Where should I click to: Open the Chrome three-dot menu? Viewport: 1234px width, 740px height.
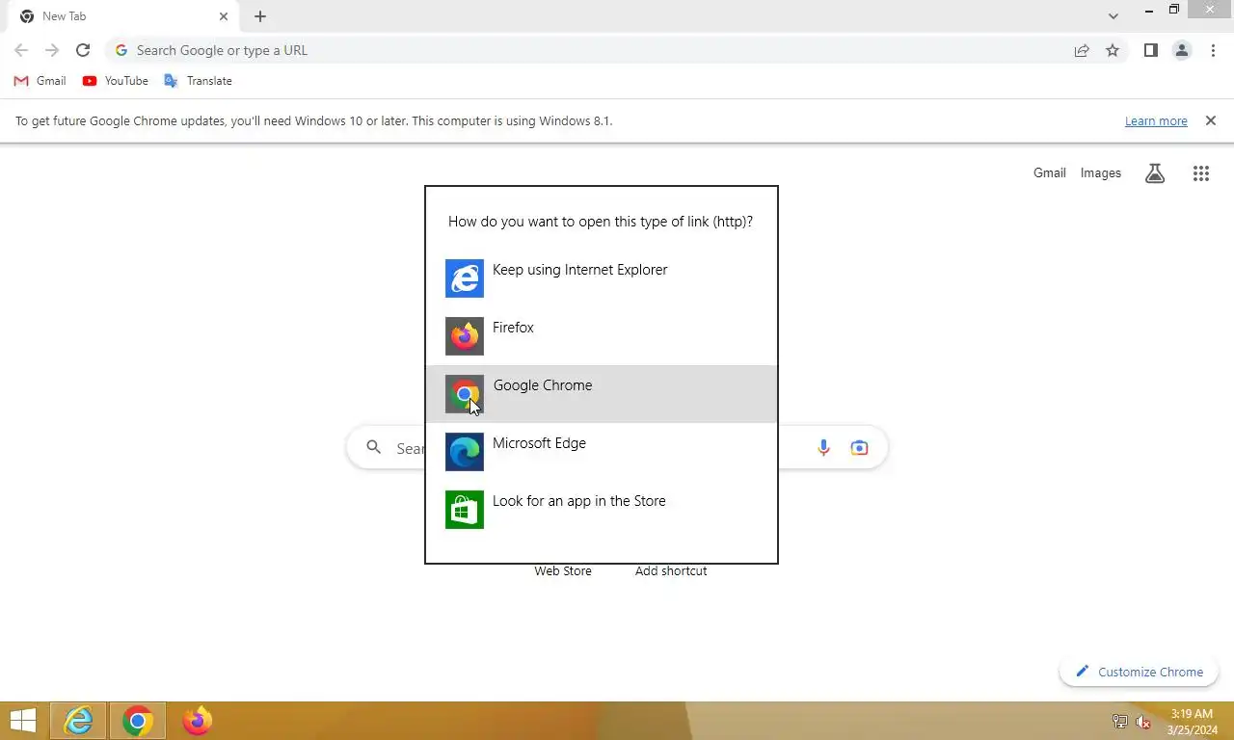click(x=1213, y=50)
